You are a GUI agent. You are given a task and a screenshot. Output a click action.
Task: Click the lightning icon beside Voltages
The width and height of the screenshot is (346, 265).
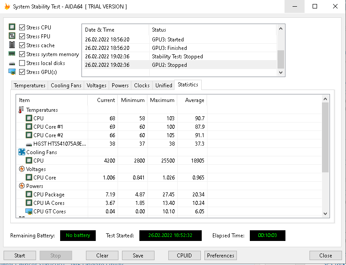pos(22,169)
